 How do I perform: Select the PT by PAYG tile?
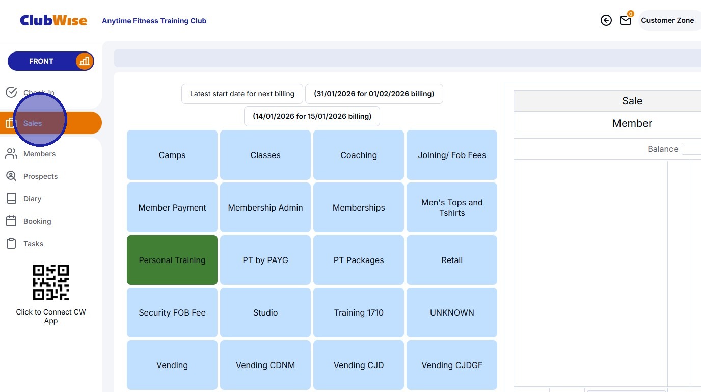(265, 260)
